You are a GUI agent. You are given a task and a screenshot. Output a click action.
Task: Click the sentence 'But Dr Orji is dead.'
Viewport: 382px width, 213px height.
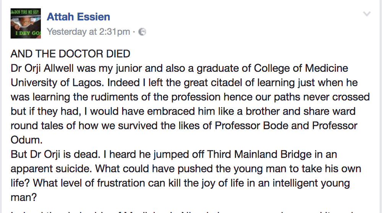[x=55, y=155]
